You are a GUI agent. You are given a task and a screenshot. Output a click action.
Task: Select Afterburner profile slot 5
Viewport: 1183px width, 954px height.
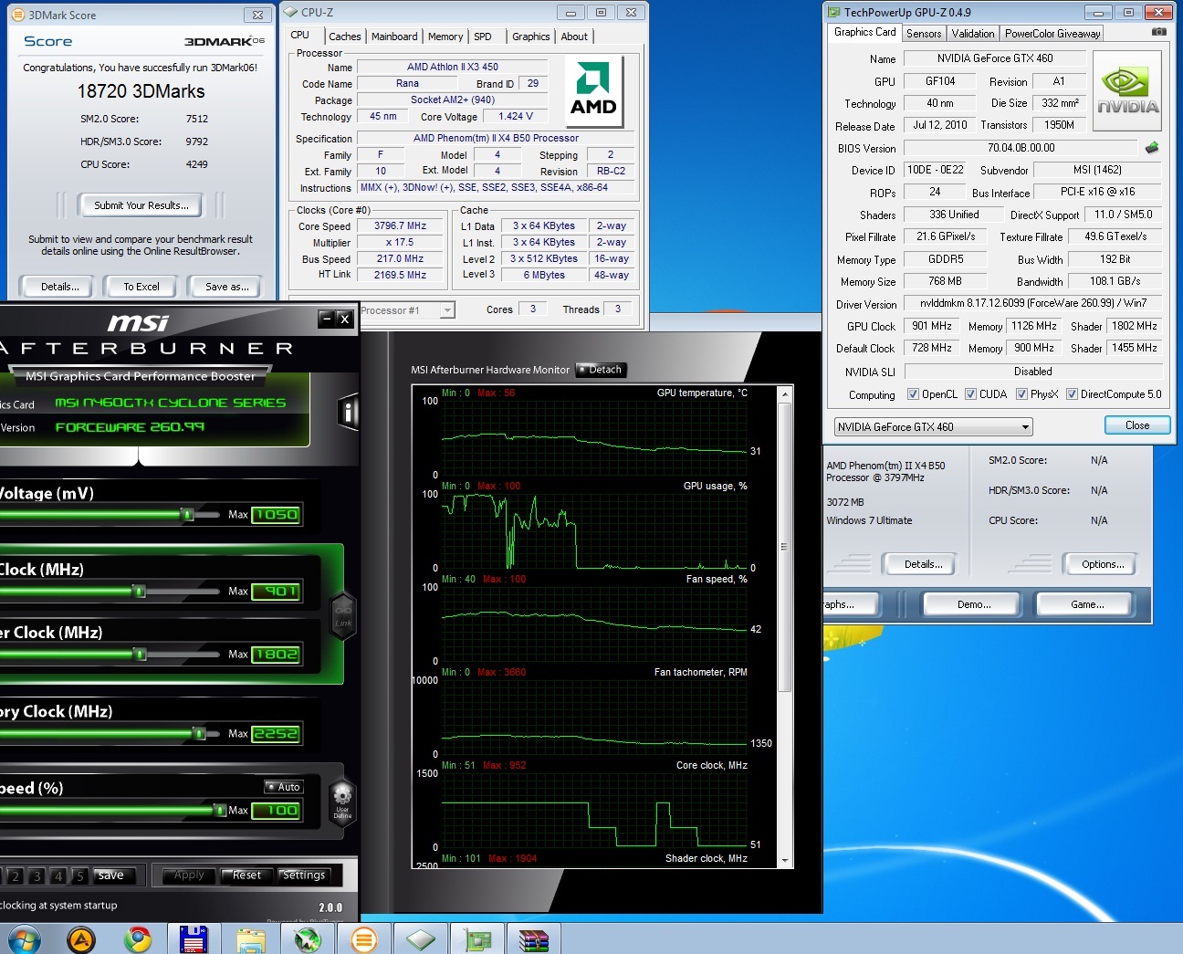(79, 875)
